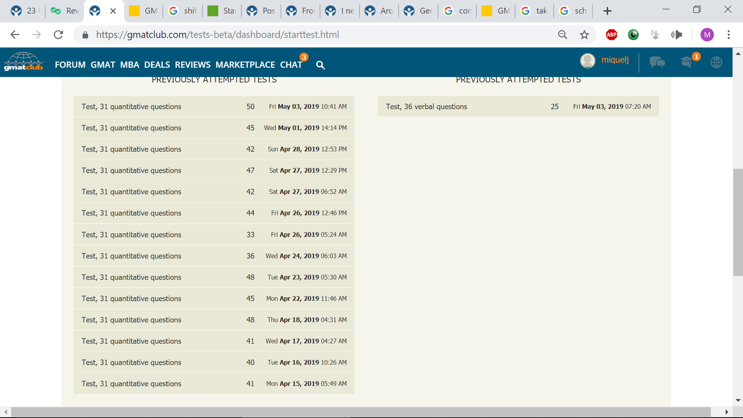Click browser forward arrow
Screen dimensions: 743x418
click(36, 35)
